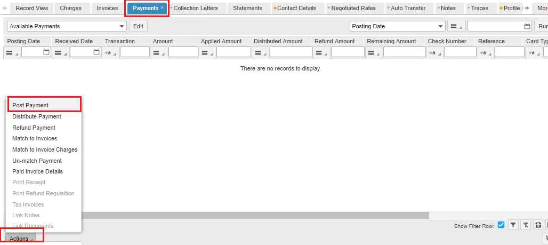Open the Check Number column filter operator

point(434,52)
